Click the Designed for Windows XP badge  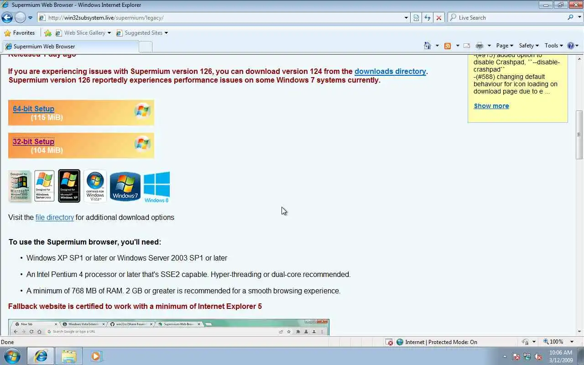pos(69,186)
